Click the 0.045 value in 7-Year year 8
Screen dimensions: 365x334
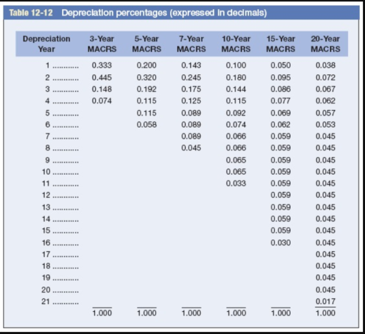191,148
